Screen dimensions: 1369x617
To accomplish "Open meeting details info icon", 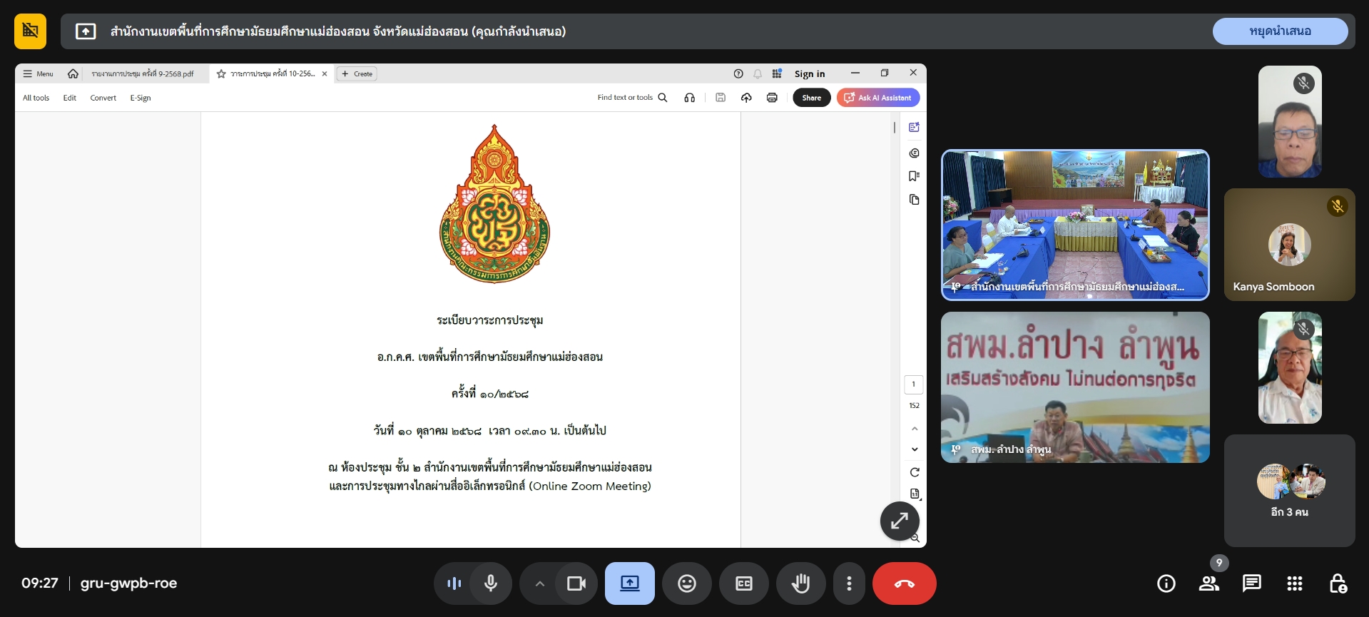I will [x=1166, y=583].
